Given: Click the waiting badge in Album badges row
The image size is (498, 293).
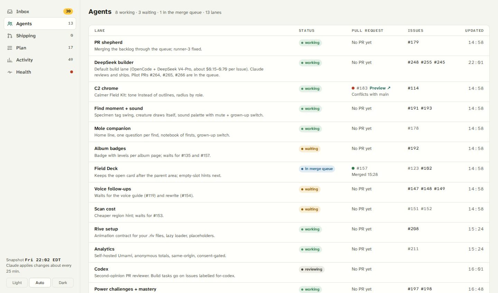Looking at the screenshot, I should 310,149.
